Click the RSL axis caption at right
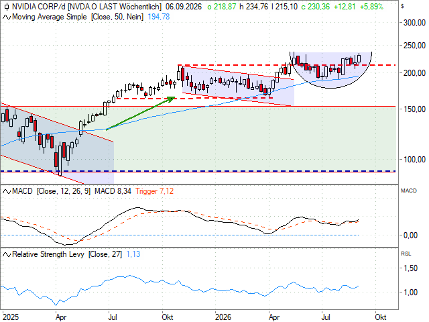Viewport: 429px width, 322px height. 406,254
